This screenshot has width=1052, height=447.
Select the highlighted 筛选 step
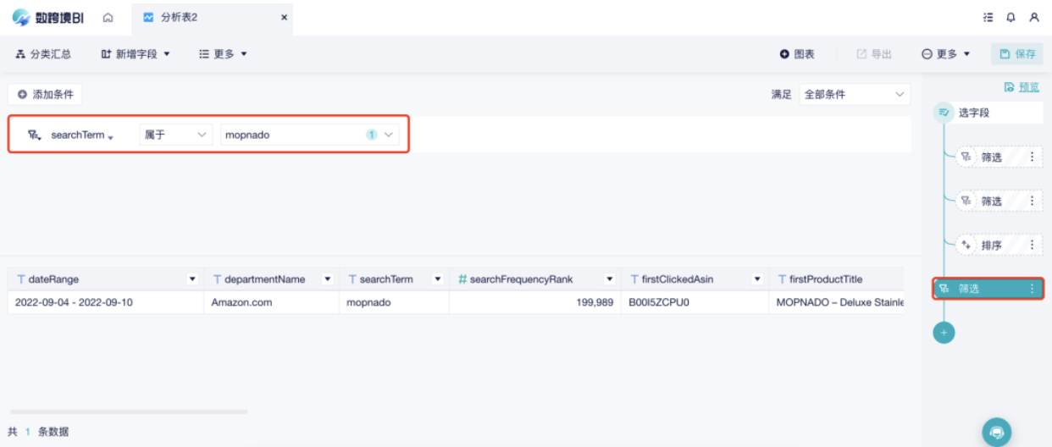click(988, 289)
